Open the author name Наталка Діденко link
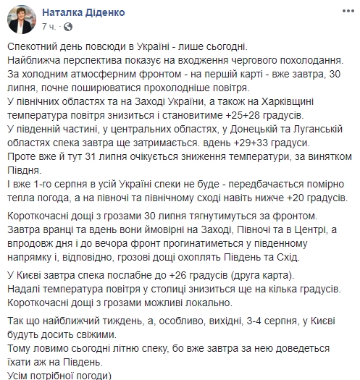 coord(84,12)
